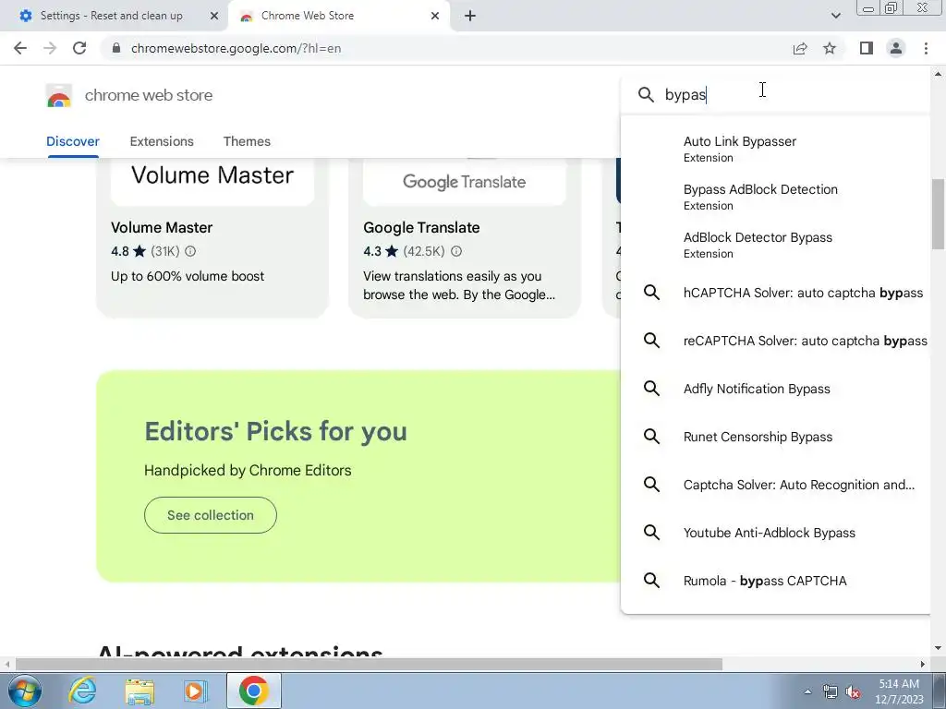Choose Runet Censorship Bypass suggestion
The height and width of the screenshot is (709, 946).
pyautogui.click(x=776, y=437)
